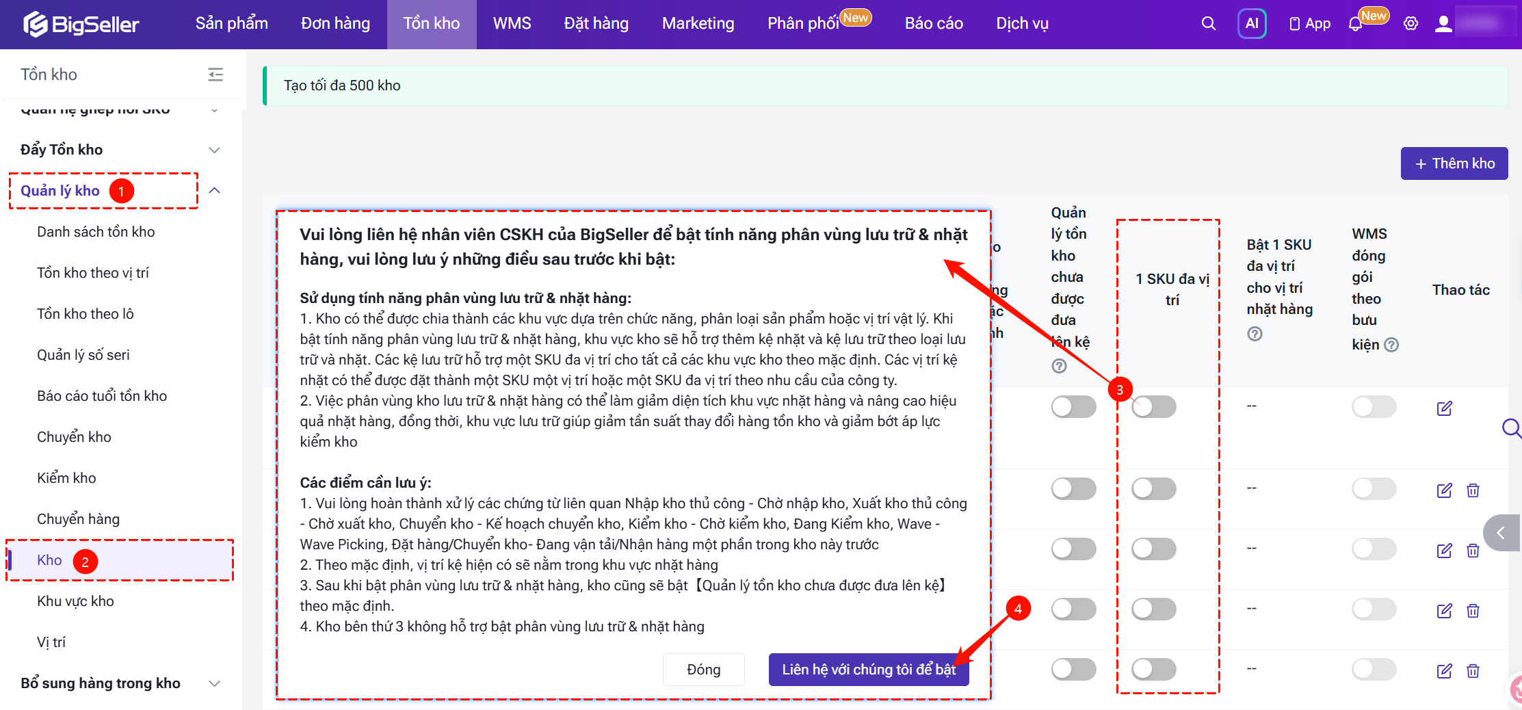Click Liên hệ với chúng tôi để bật button
This screenshot has height=710, width=1522.
(869, 670)
